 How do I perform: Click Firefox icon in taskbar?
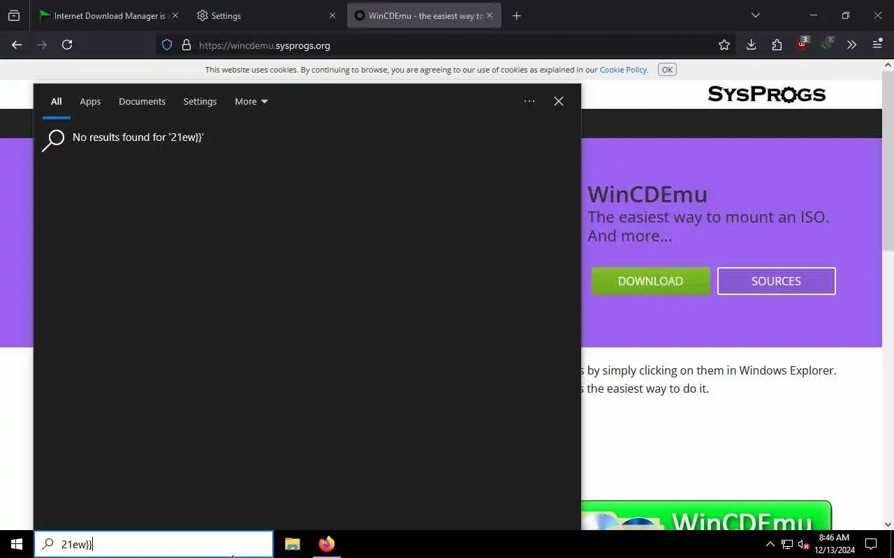pos(326,544)
